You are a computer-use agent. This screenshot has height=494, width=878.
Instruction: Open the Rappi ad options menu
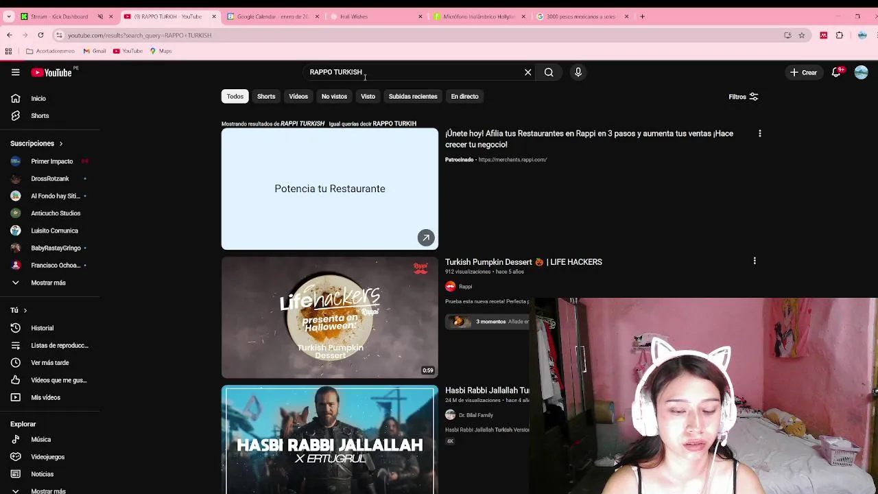point(759,134)
